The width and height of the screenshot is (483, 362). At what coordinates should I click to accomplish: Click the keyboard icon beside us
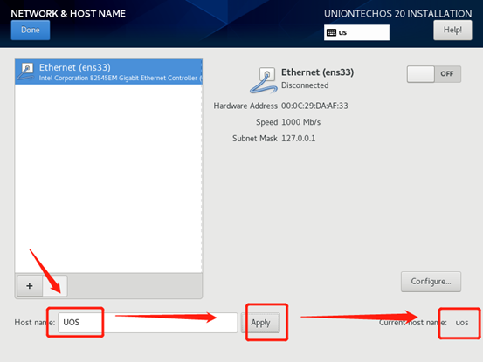click(x=331, y=32)
